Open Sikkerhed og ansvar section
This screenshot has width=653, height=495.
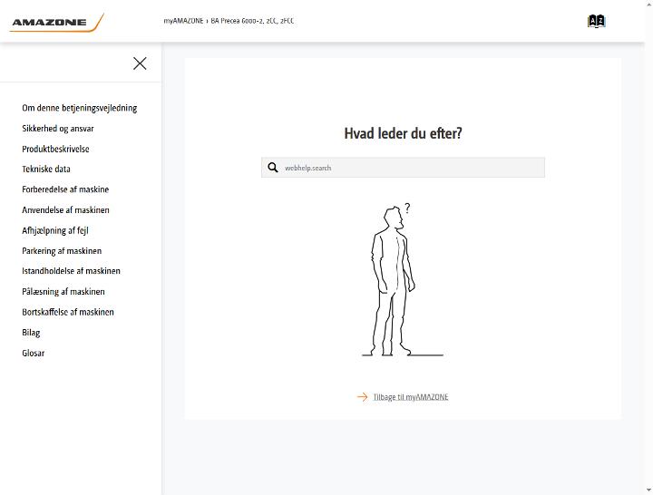pos(58,128)
